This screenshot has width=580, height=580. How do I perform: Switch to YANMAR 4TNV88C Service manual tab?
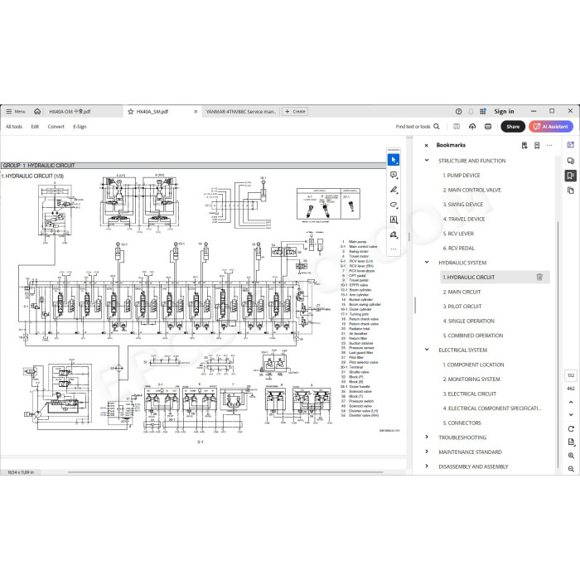[240, 111]
